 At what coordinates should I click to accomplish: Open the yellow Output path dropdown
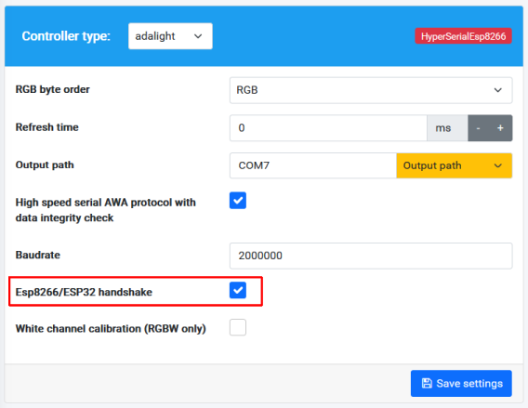[455, 165]
